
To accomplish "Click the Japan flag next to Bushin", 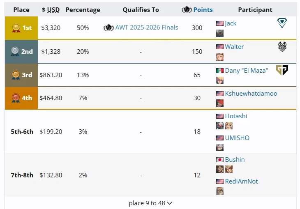I will pyautogui.click(x=220, y=160).
